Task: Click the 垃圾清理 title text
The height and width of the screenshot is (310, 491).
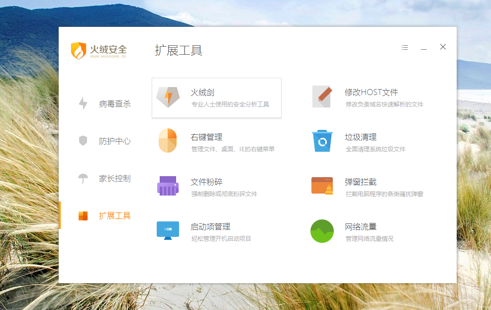Action: pyautogui.click(x=361, y=137)
